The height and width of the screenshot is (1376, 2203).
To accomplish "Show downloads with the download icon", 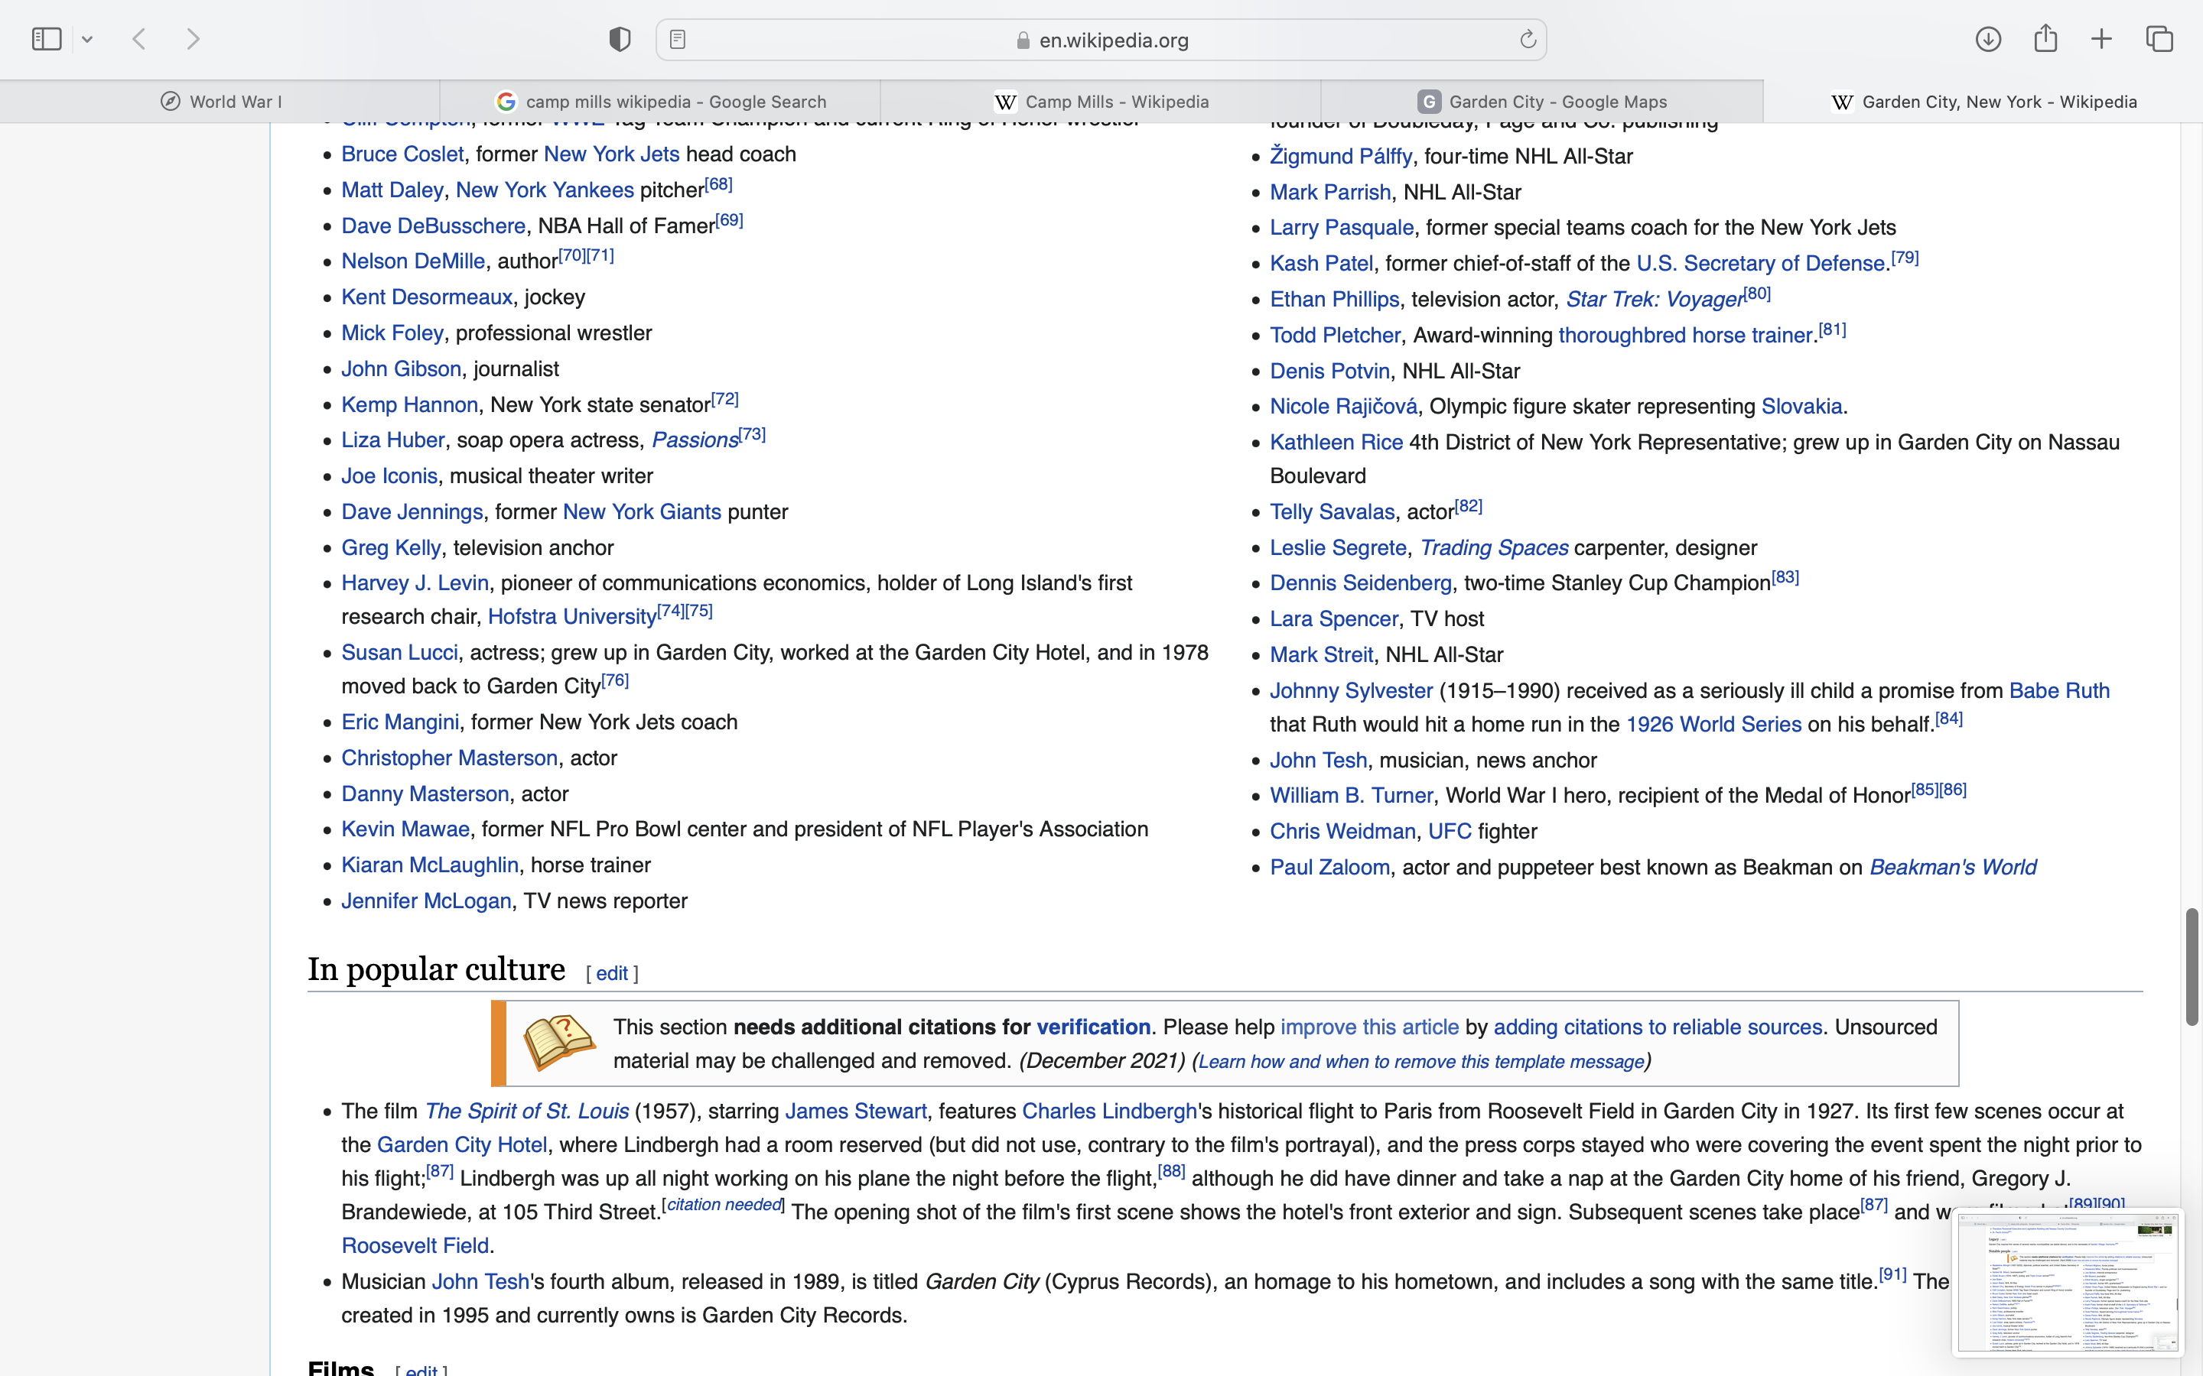I will click(1988, 39).
